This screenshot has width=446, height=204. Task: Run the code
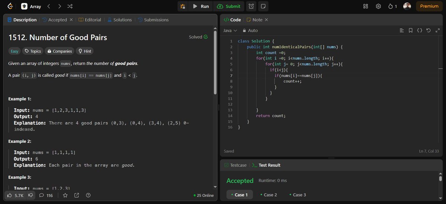pos(201,6)
